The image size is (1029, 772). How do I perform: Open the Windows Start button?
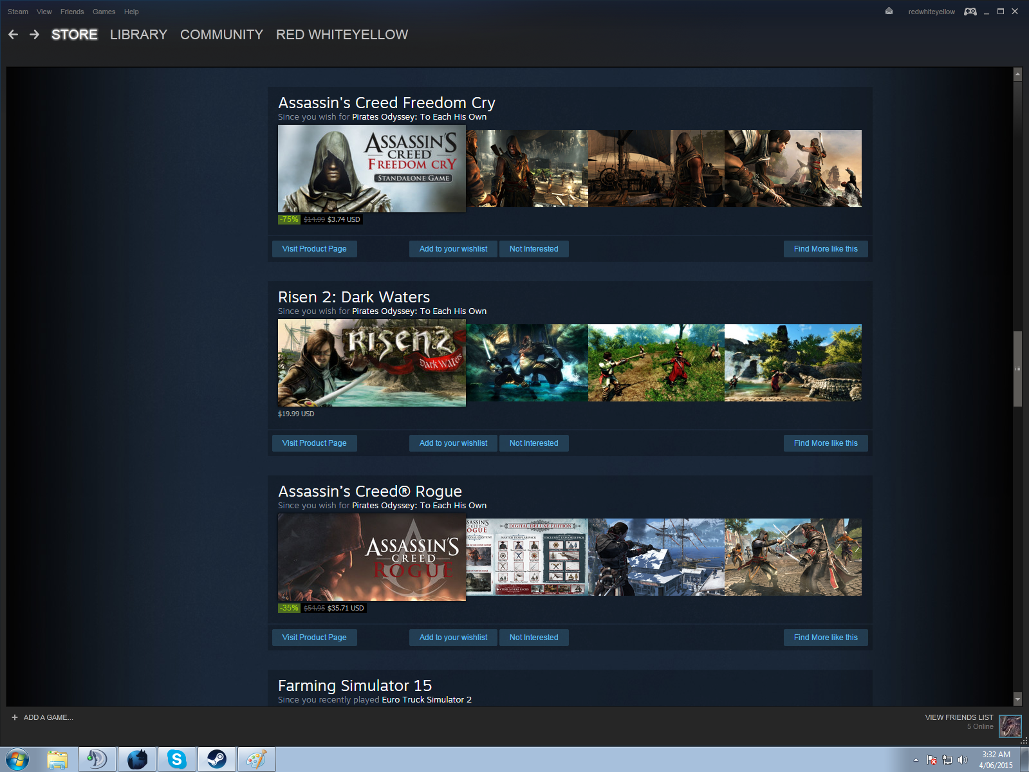[17, 760]
